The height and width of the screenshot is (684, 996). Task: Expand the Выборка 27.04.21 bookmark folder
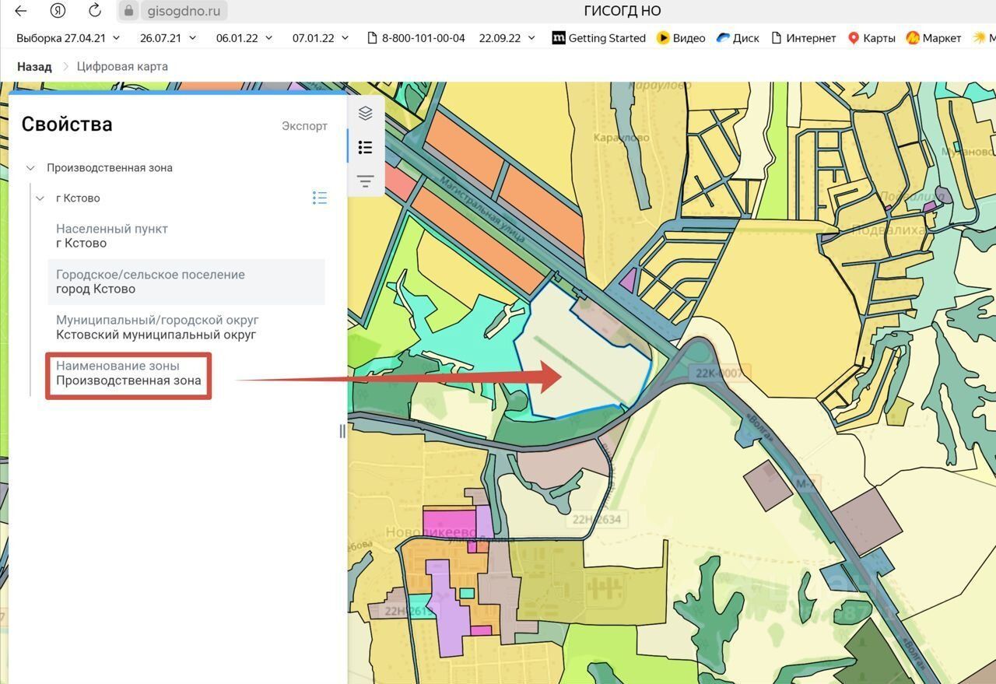coord(68,37)
